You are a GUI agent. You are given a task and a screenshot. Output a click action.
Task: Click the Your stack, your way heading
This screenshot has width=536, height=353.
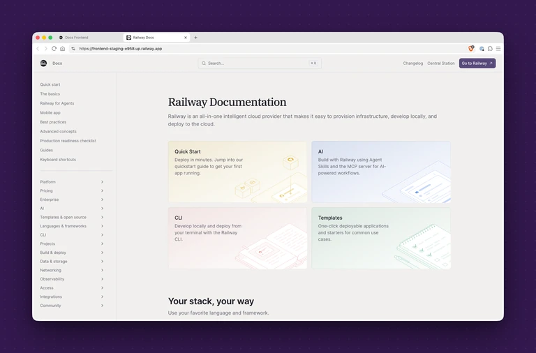[x=211, y=301]
